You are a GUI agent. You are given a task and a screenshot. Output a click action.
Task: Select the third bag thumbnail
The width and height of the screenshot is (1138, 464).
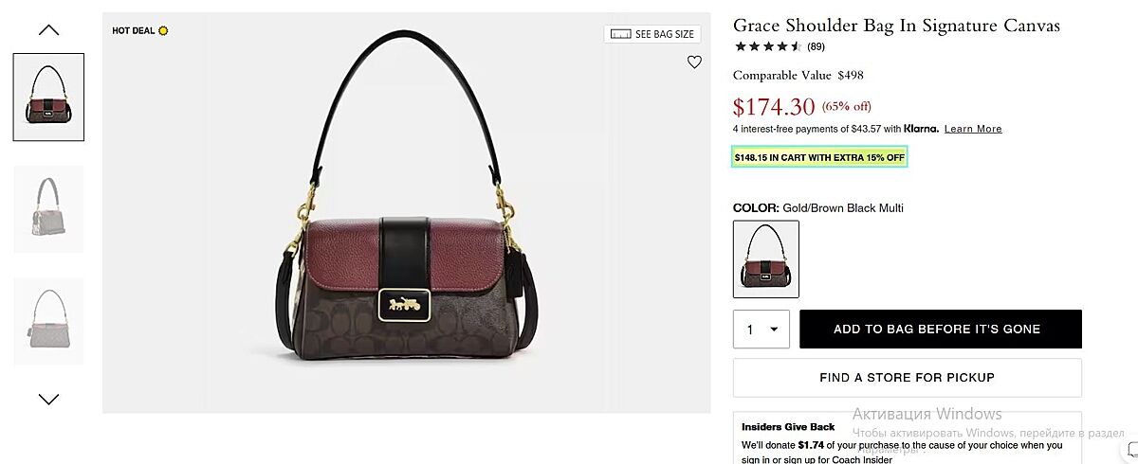48,321
